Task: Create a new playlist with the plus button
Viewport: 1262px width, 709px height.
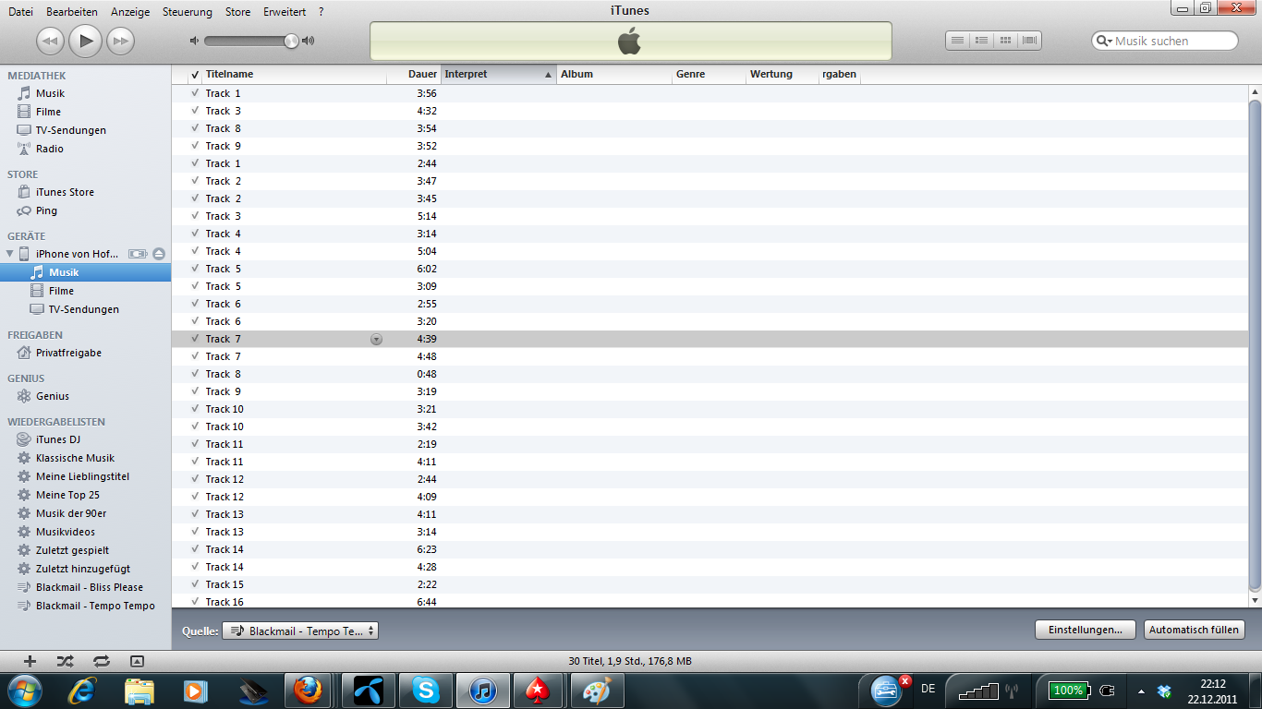Action: (30, 661)
